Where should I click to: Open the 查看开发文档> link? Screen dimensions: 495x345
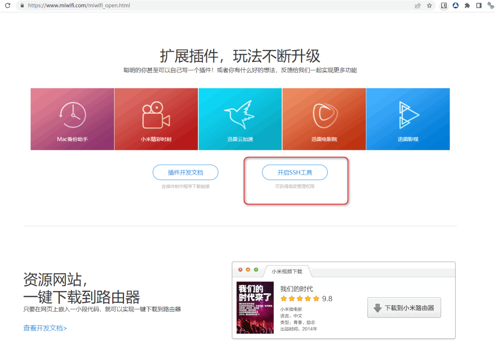click(45, 328)
